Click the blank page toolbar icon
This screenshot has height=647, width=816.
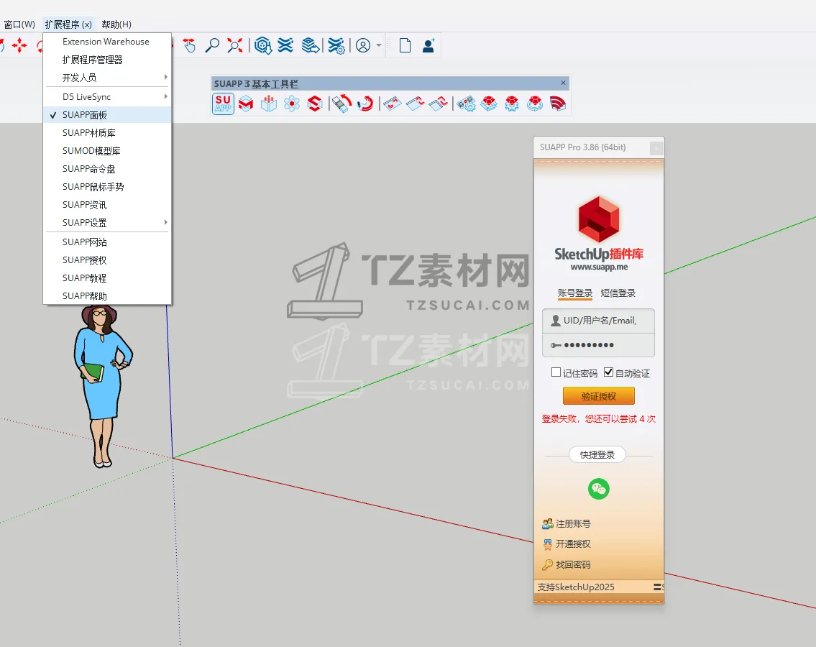coord(405,46)
